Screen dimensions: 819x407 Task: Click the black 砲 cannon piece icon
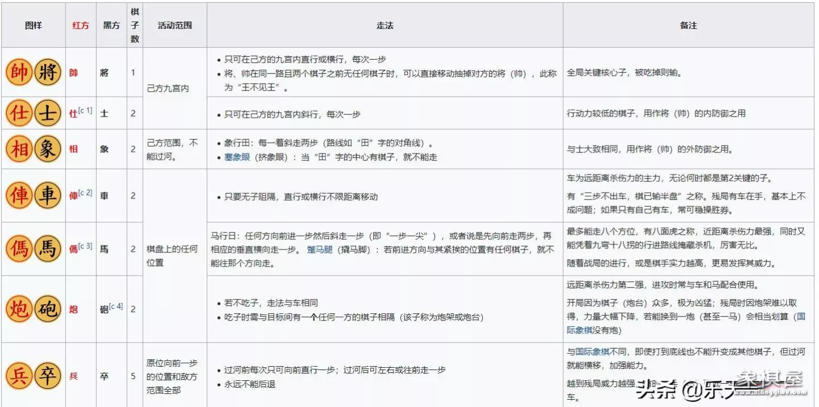[x=48, y=309]
